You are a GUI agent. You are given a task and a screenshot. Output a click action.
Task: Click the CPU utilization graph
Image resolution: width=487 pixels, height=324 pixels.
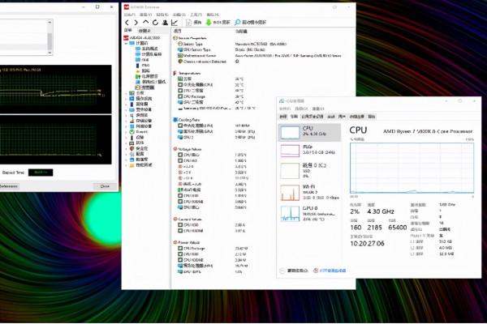[412, 168]
